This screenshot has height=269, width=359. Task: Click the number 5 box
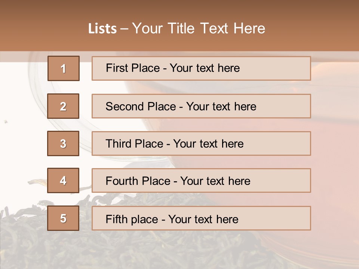(63, 218)
